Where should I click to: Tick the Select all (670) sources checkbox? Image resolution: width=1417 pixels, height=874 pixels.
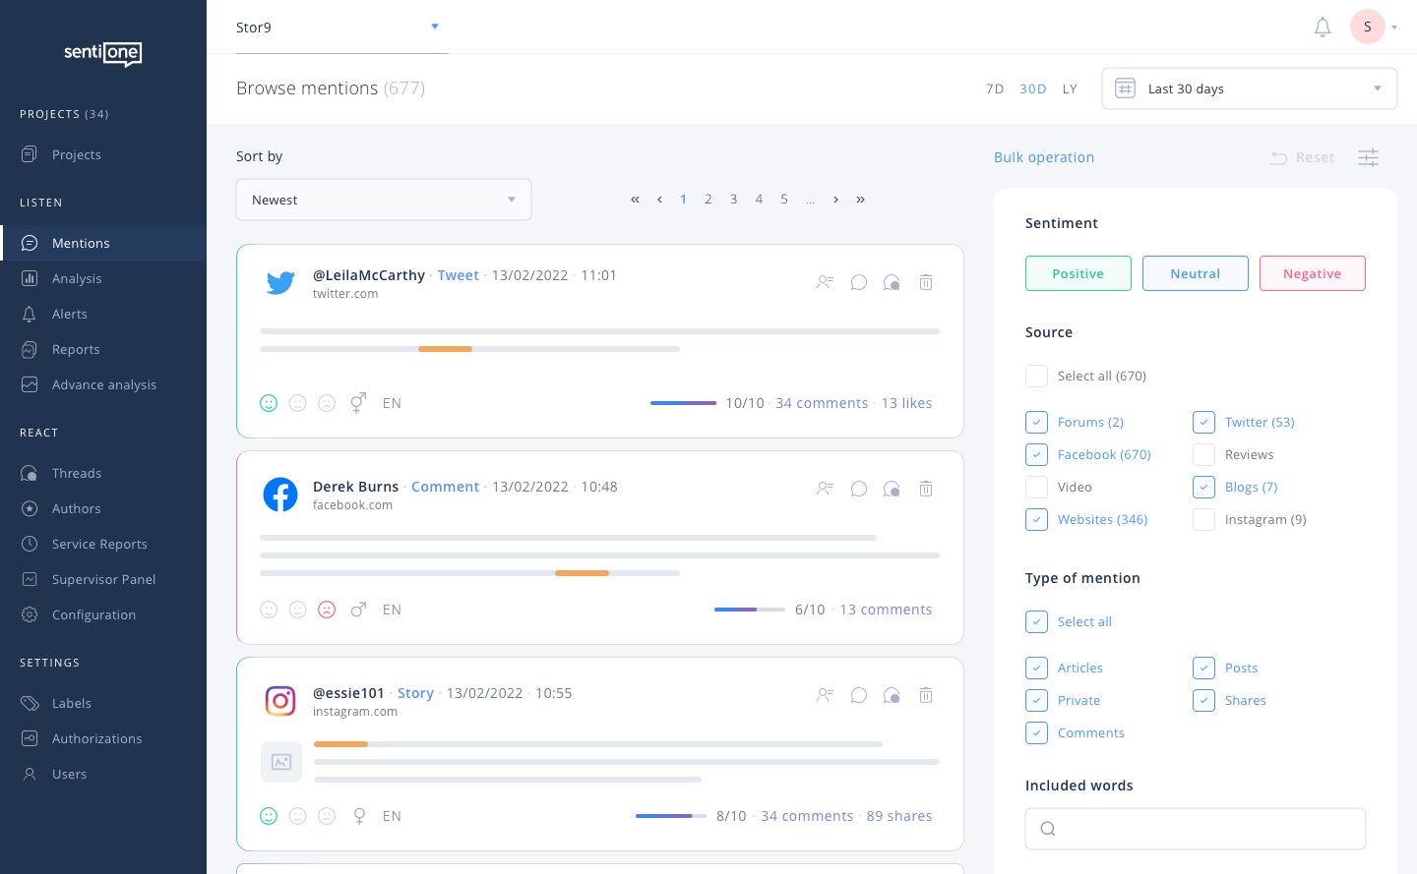1036,376
